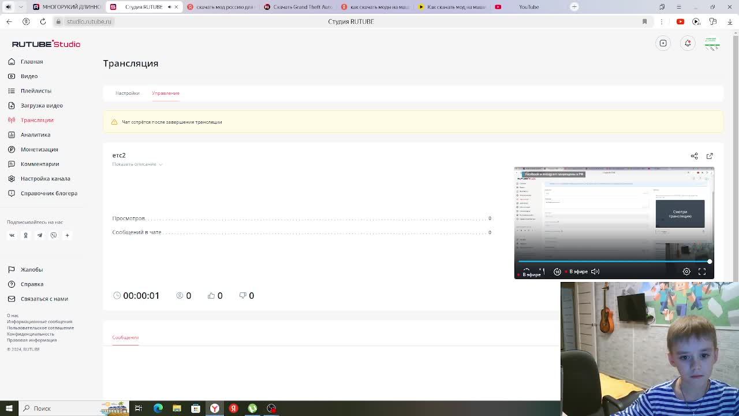Switch to the МНОГОРУКИЙ ДЛИННО tab
Viewport: 739px width, 416px height.
(66, 7)
